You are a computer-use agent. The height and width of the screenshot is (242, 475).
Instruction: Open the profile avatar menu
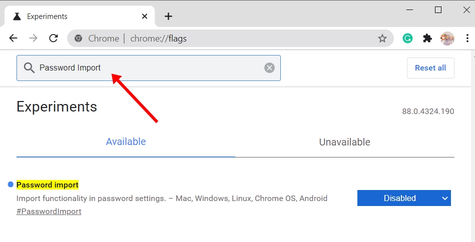pos(447,38)
